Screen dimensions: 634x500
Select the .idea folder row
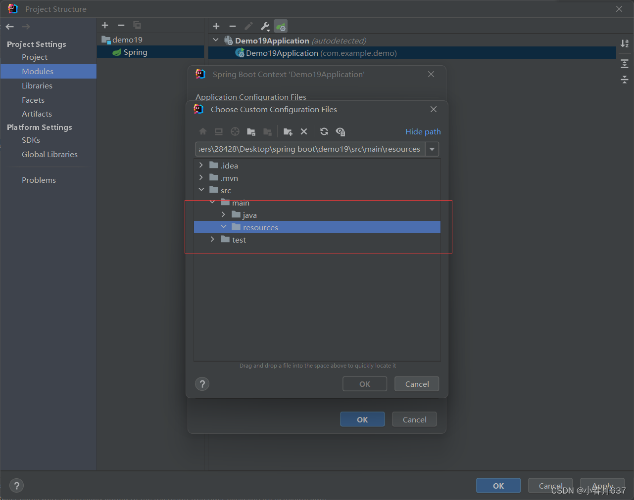[317, 166]
